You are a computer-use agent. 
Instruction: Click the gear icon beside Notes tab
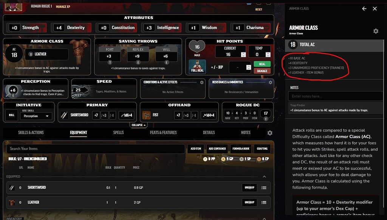coord(270,133)
